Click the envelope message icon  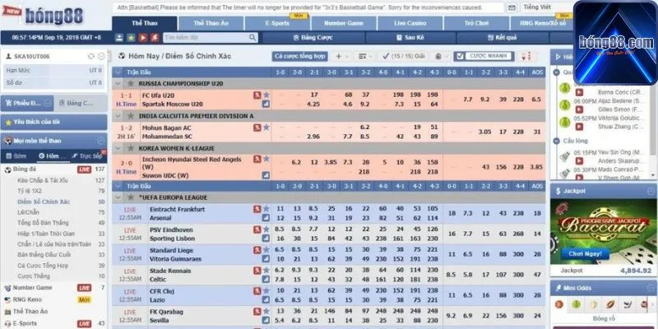point(512,7)
